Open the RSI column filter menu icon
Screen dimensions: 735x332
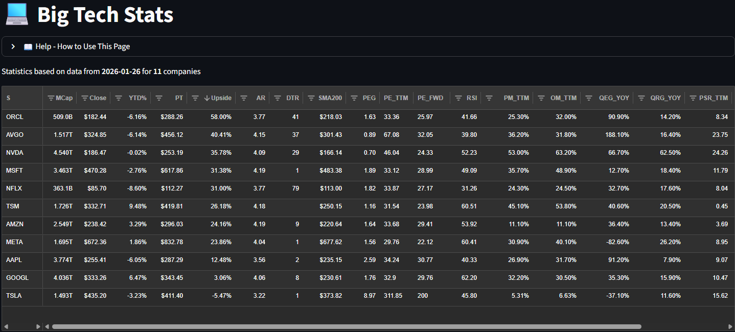tap(458, 98)
